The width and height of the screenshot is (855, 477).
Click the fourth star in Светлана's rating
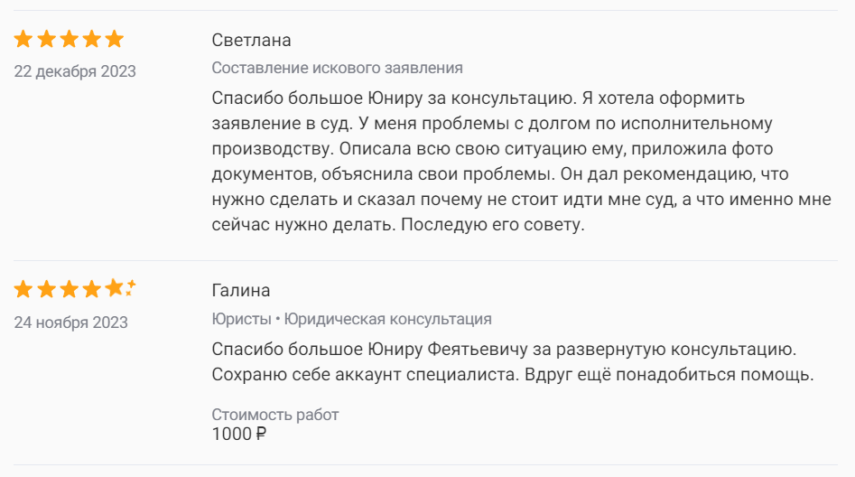91,40
